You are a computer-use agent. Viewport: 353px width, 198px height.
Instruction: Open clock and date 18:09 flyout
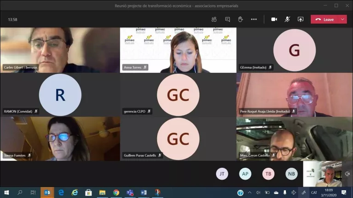point(329,192)
